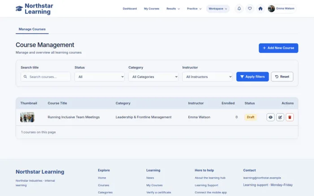Open the All Instructors dropdown
The height and width of the screenshot is (196, 314).
(x=207, y=77)
